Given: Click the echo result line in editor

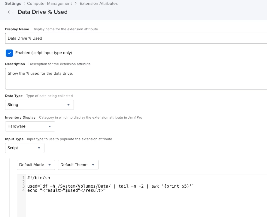Looking at the screenshot, I should point(66,191).
